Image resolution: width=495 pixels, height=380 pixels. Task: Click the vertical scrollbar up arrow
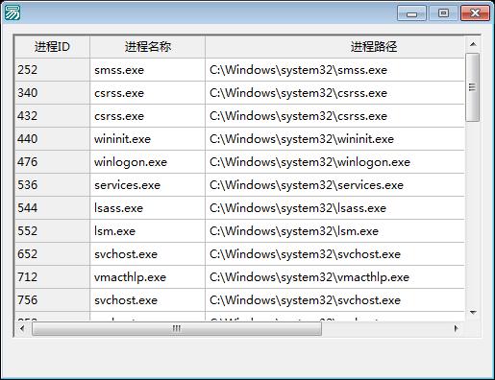pyautogui.click(x=473, y=44)
